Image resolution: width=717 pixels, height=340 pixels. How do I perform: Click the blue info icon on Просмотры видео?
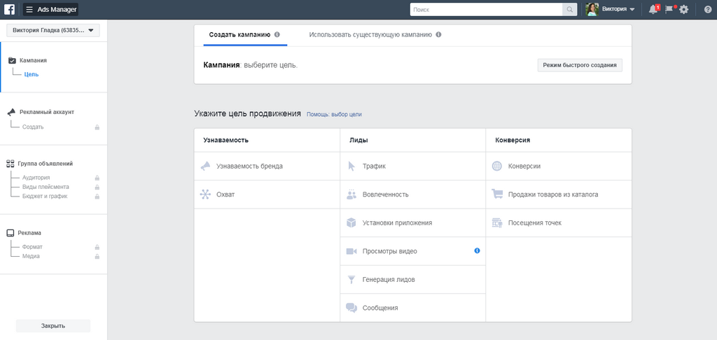(x=477, y=250)
